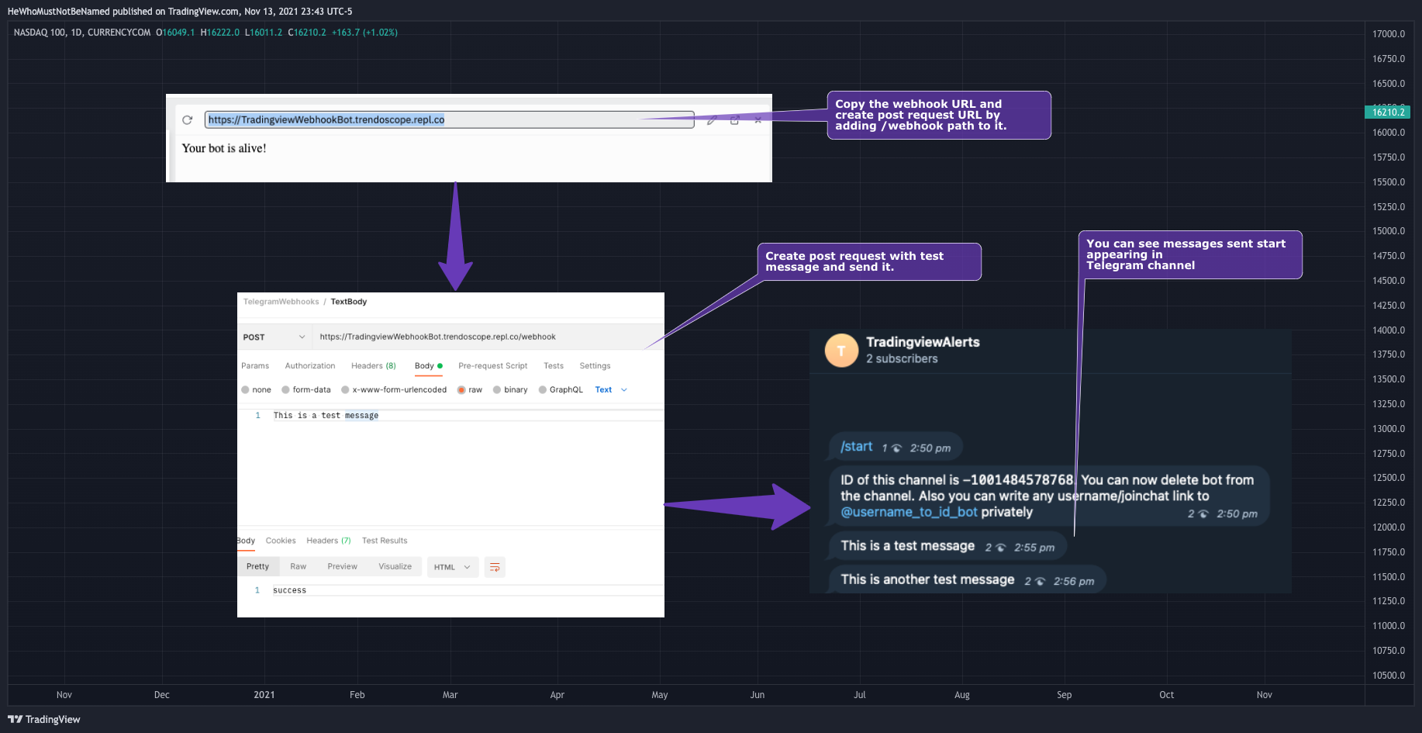Screen dimensions: 1422x733
Task: Click the eye icon on 'another test message'
Action: coord(1040,581)
